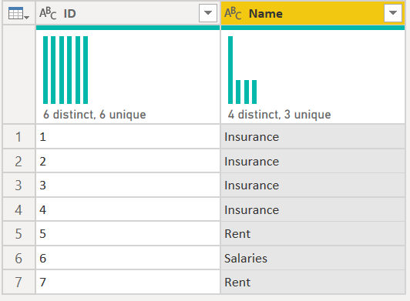Viewport: 410px width, 301px height.
Task: Open the Name column filter dropdown
Action: click(393, 13)
